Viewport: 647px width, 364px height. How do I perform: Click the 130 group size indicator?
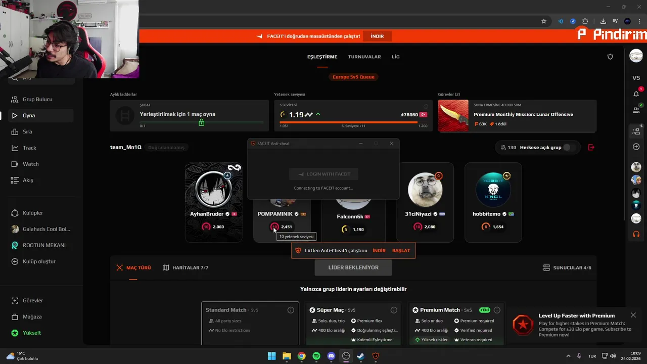(508, 147)
